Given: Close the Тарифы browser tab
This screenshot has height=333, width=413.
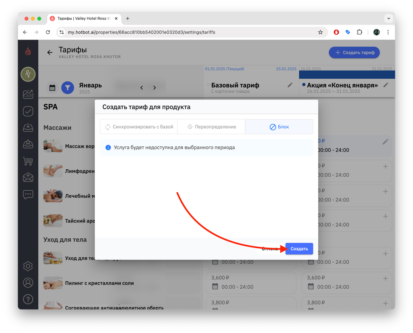Looking at the screenshot, I should click(x=116, y=19).
